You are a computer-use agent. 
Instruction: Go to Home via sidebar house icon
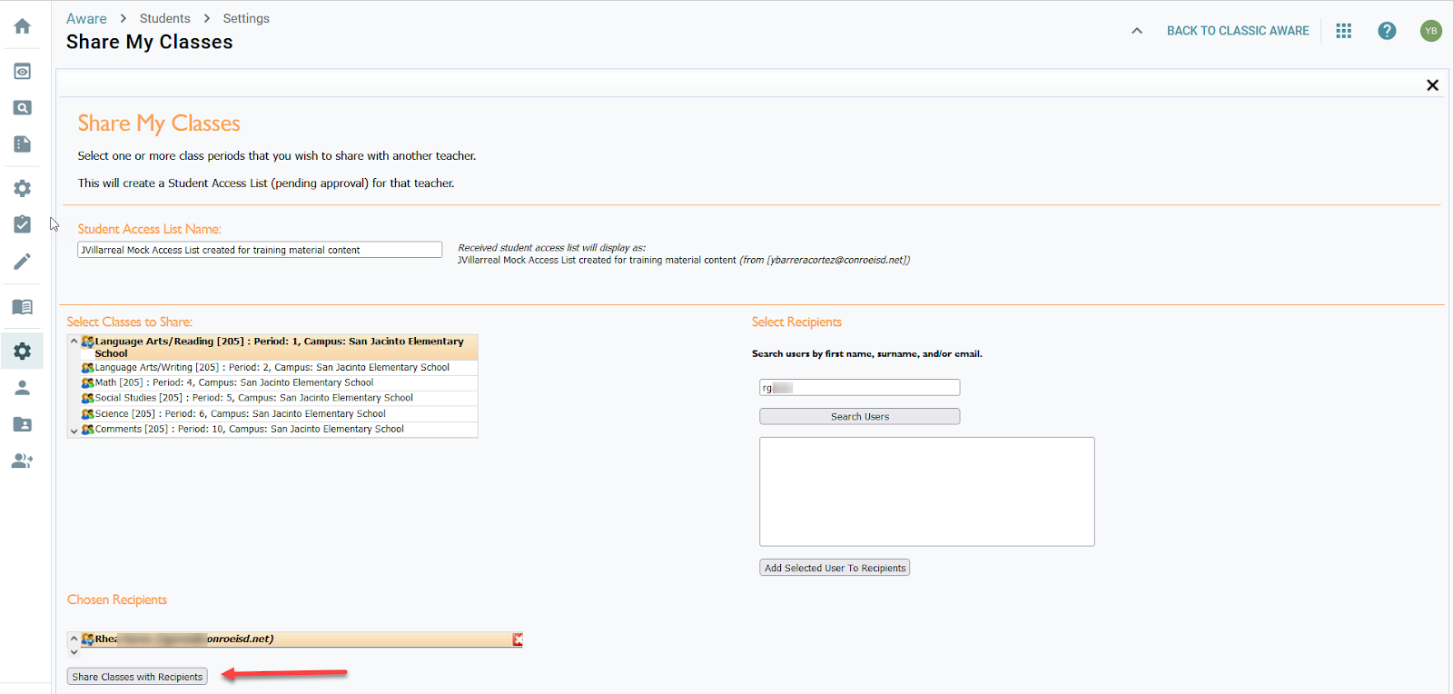23,26
